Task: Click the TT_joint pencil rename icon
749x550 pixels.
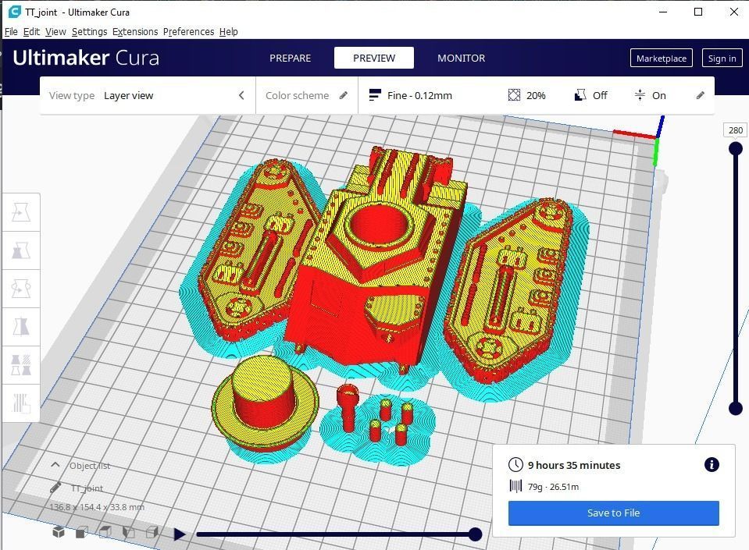Action: point(55,488)
